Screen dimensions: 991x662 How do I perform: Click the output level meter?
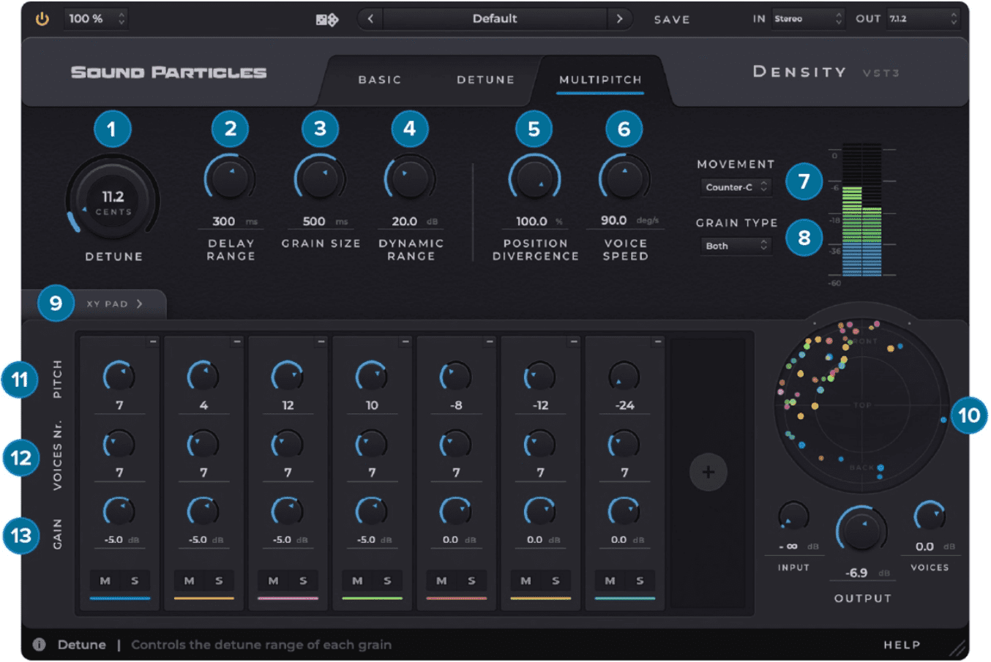click(x=862, y=210)
